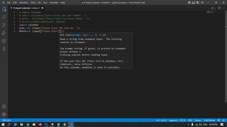Open the Go menu
Image resolution: width=227 pixels, height=127 pixels.
point(39,2)
